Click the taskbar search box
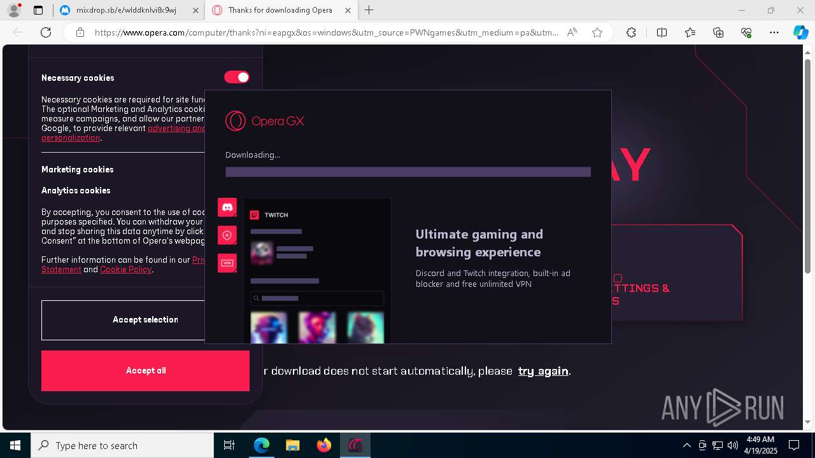 pos(122,445)
